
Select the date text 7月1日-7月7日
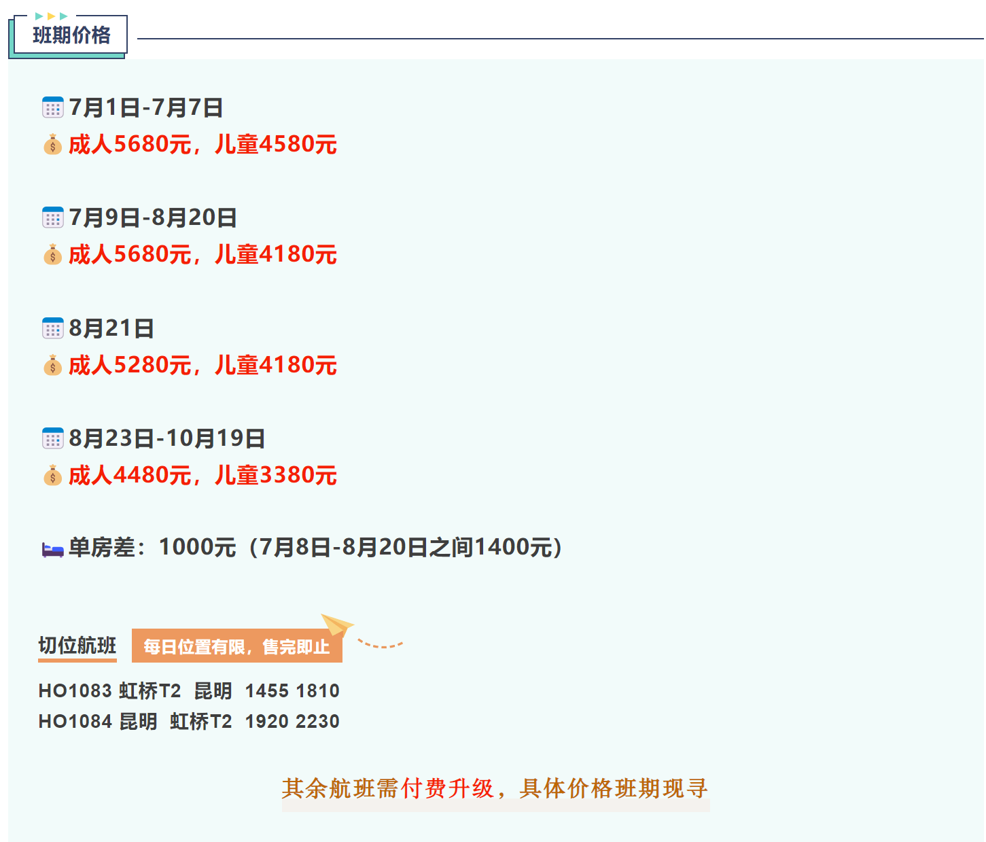click(146, 107)
